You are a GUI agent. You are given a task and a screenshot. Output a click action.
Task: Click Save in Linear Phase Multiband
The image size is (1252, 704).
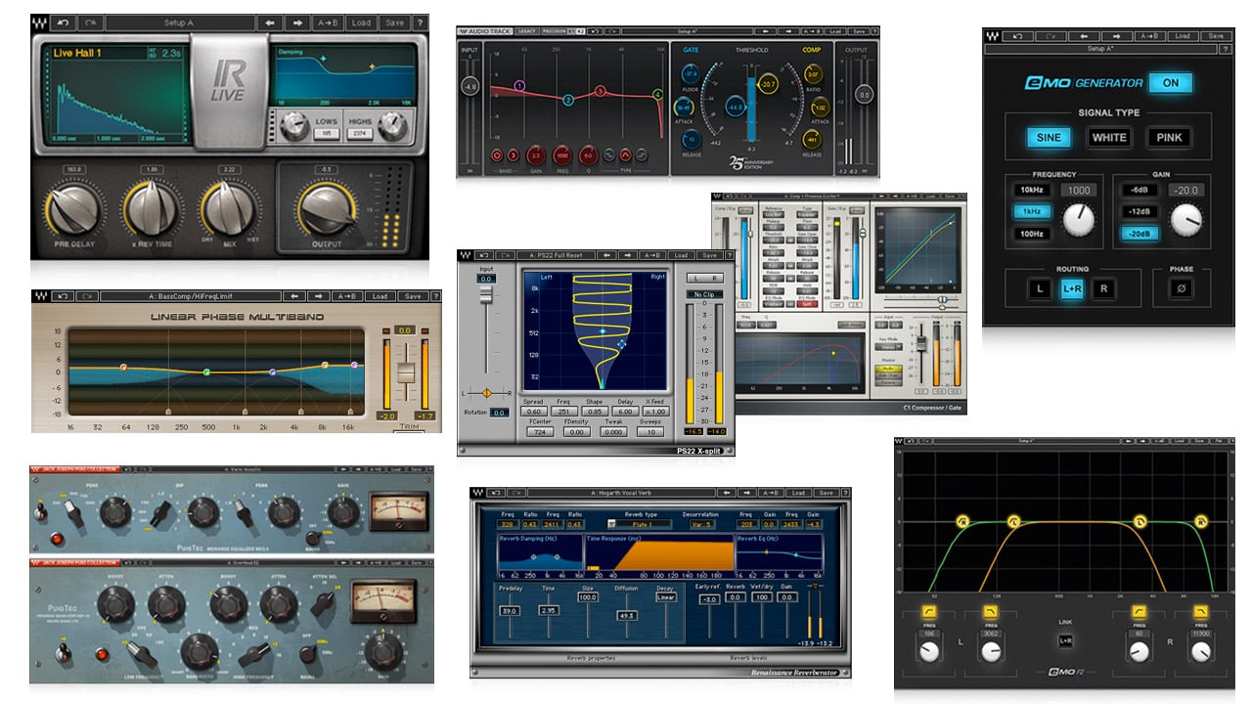click(412, 295)
